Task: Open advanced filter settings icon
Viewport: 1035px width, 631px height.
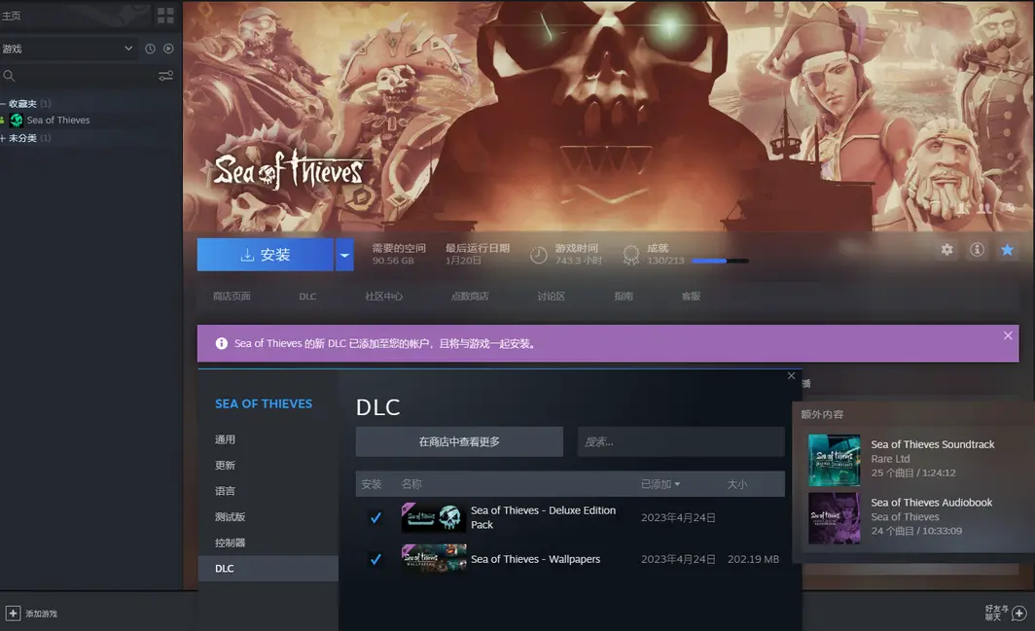Action: [x=165, y=76]
